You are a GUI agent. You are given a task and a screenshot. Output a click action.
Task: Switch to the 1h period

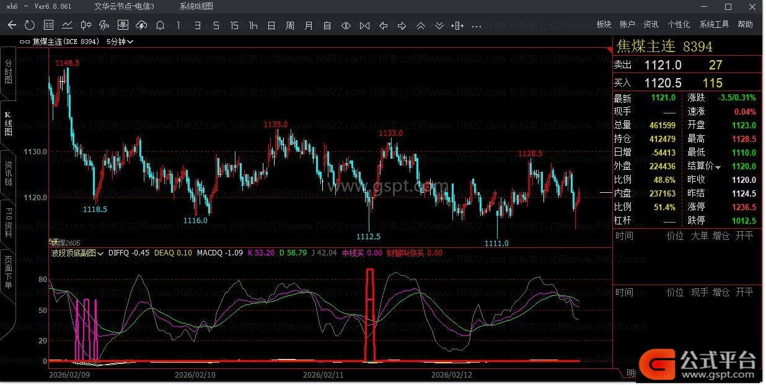coord(253,25)
